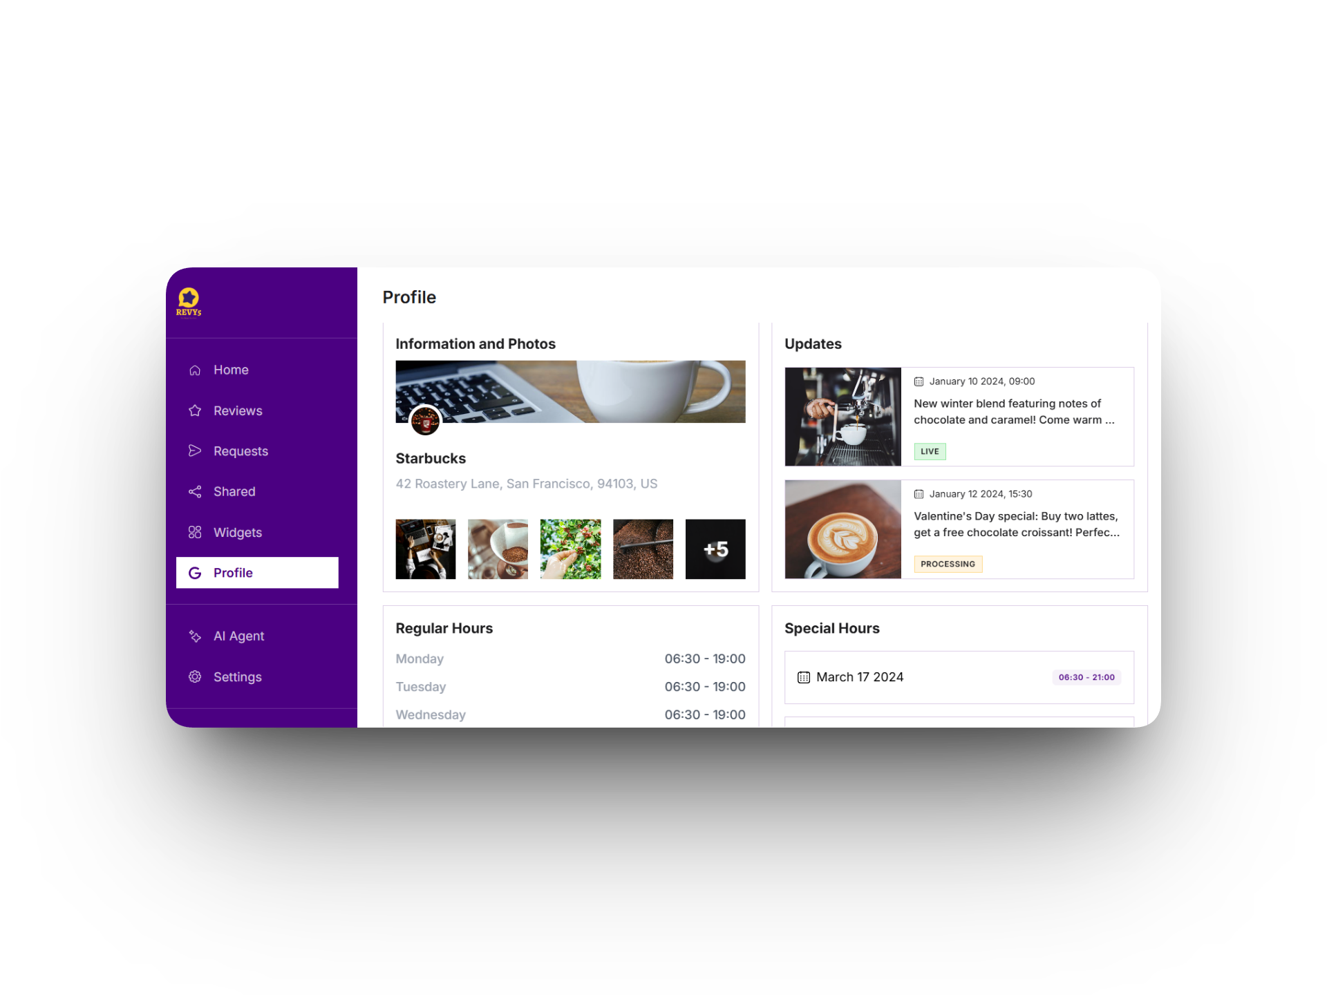Click the laptop and cup cover photo
Image resolution: width=1327 pixels, height=995 pixels.
tap(570, 392)
